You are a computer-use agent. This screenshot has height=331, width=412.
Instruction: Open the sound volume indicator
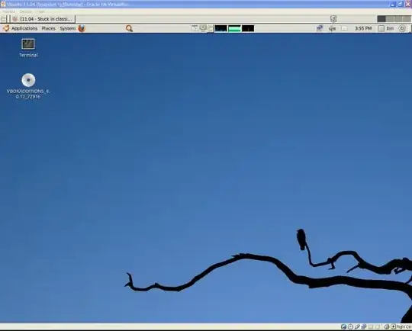pos(332,28)
